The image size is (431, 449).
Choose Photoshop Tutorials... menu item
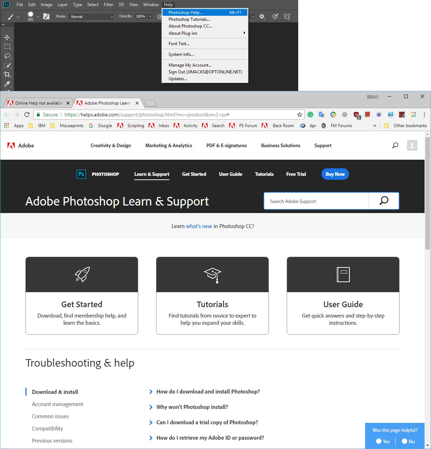click(x=205, y=19)
